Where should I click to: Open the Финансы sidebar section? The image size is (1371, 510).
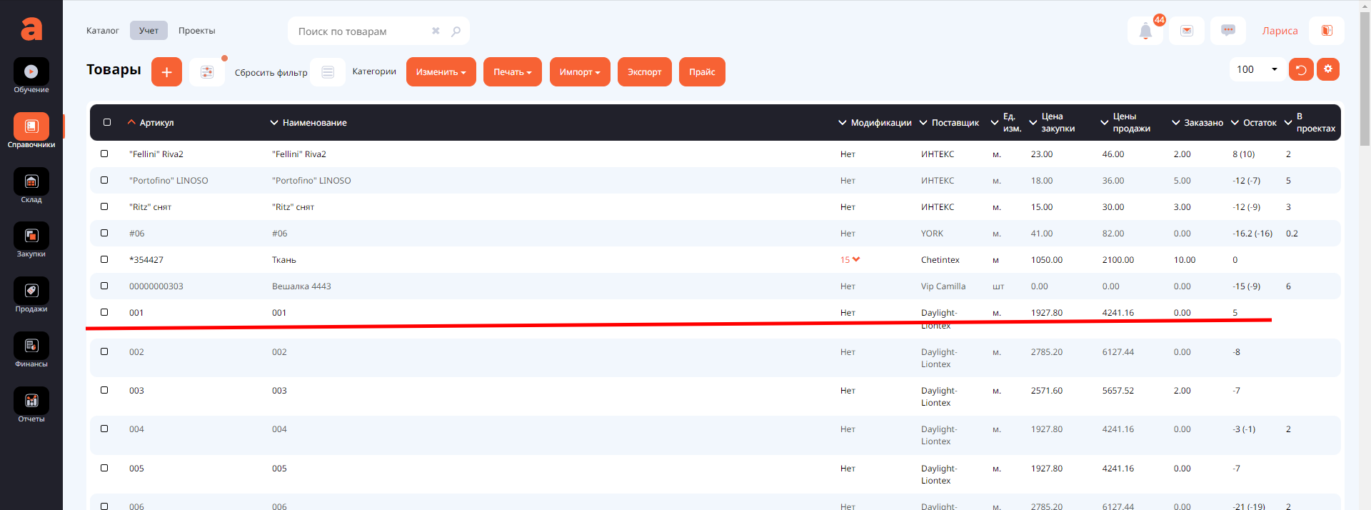31,346
